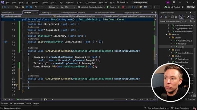Click the purple account badge icon
This screenshot has height=110, width=197.
[x=168, y=2]
